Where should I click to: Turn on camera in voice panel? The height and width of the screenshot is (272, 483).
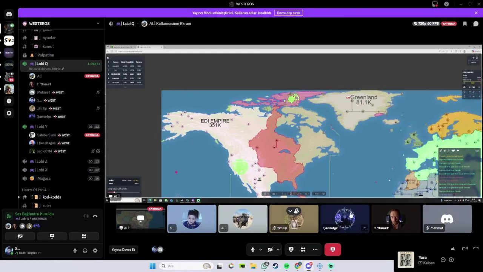tap(20, 236)
